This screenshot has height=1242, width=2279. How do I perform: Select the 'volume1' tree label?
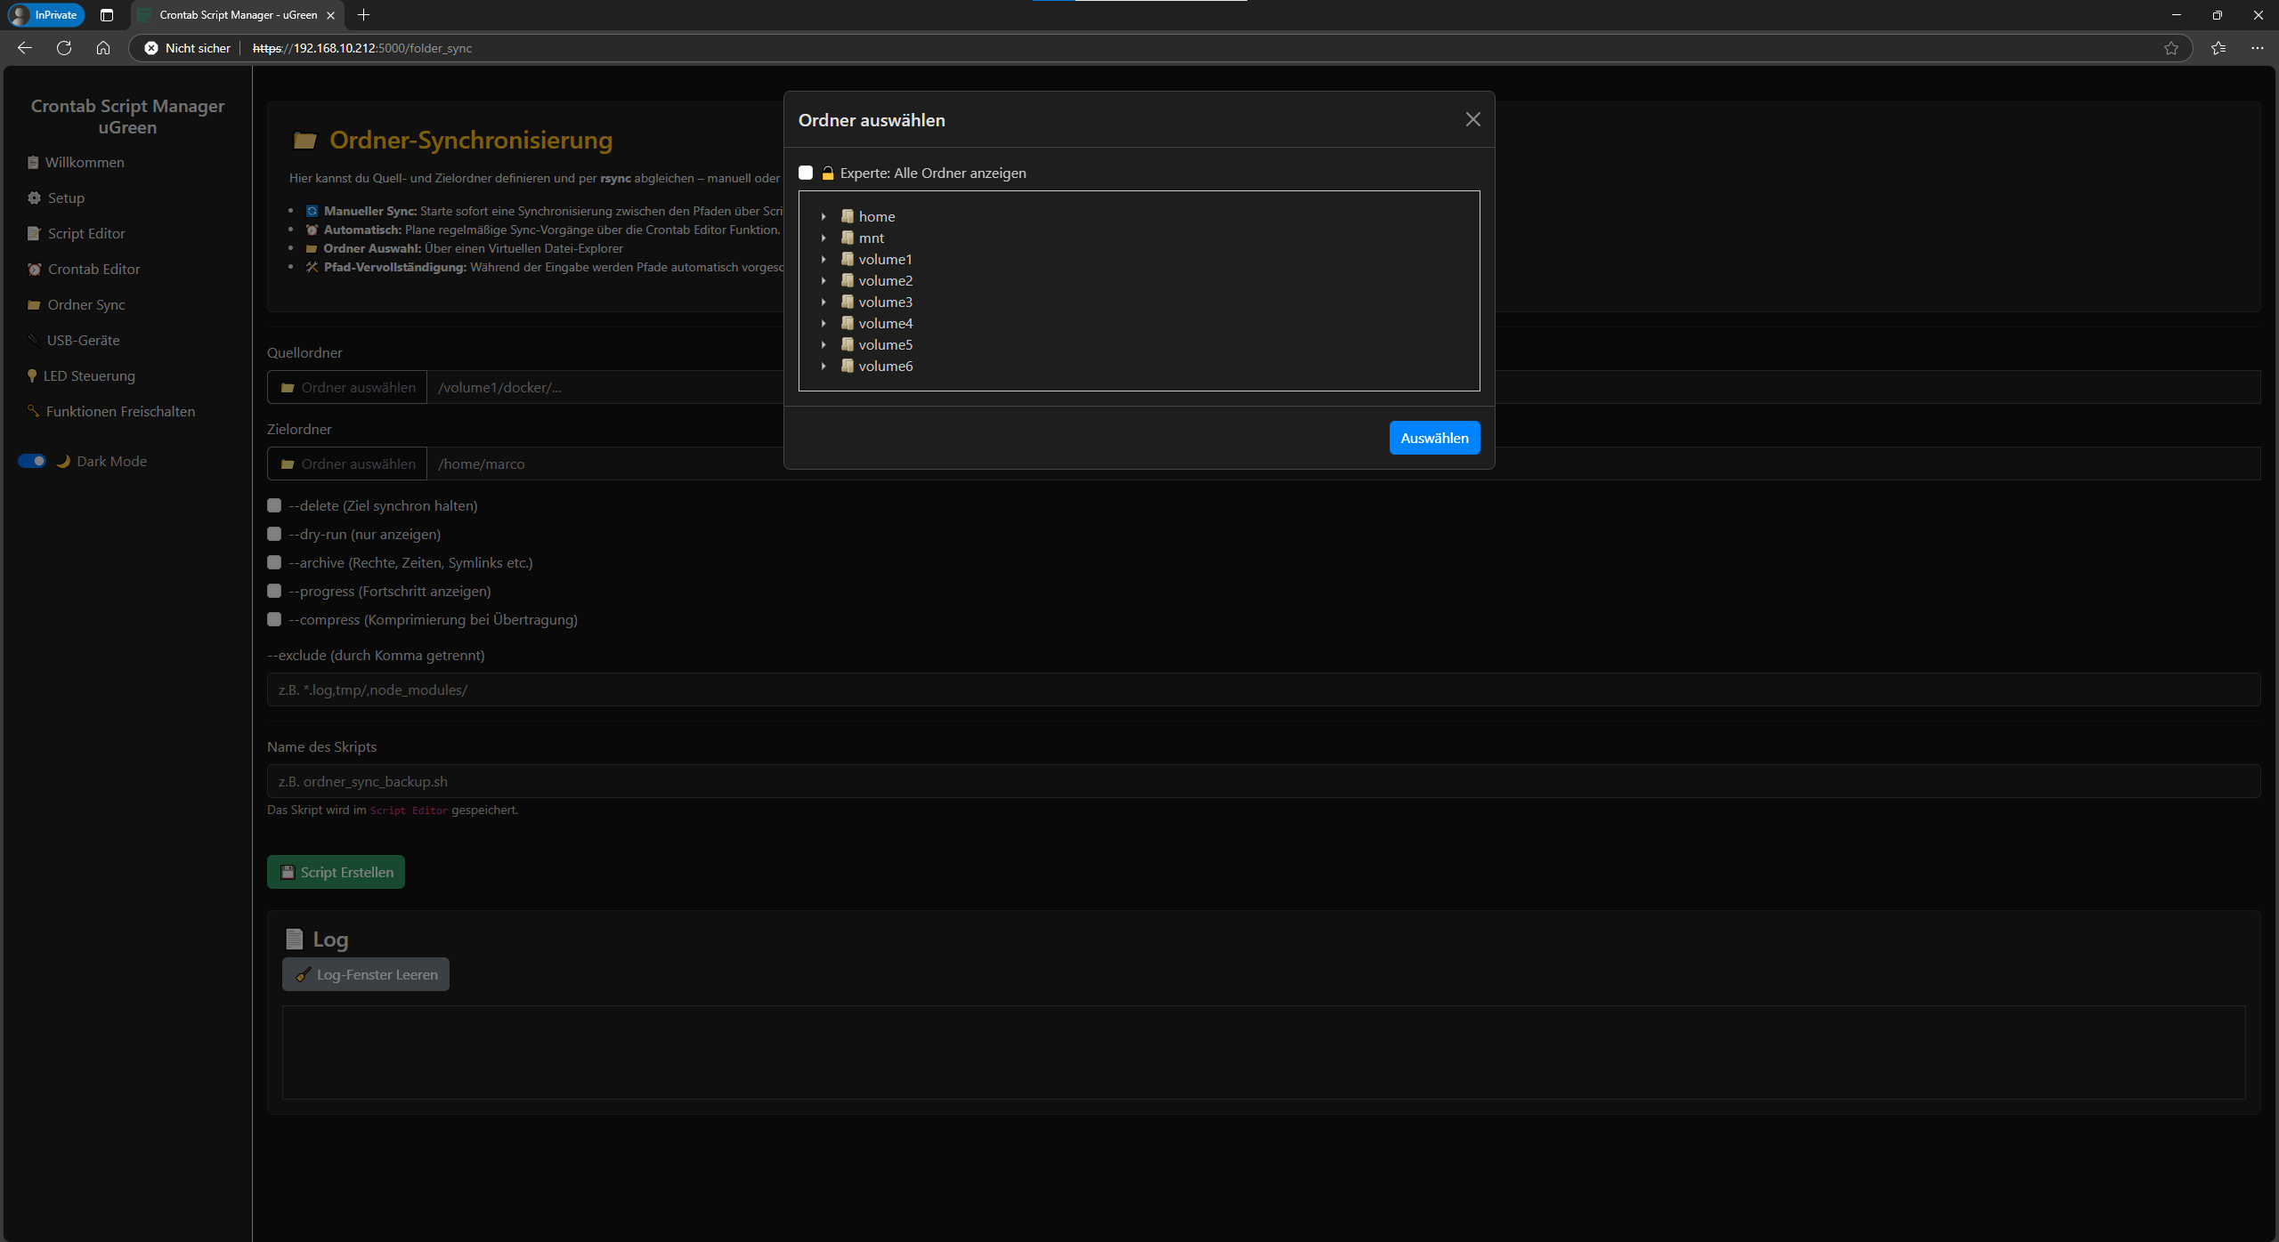[x=885, y=259]
